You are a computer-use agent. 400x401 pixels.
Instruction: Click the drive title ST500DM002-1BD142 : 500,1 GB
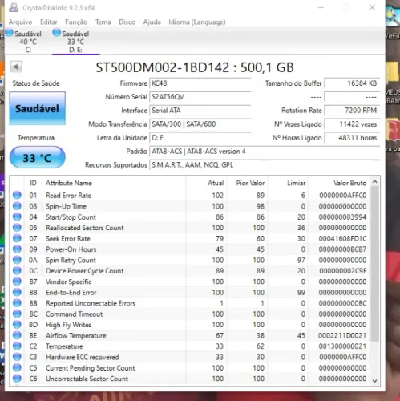pos(195,67)
